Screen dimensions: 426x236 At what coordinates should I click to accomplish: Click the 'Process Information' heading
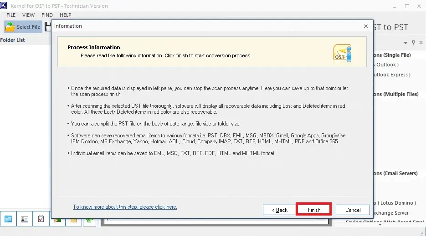94,47
